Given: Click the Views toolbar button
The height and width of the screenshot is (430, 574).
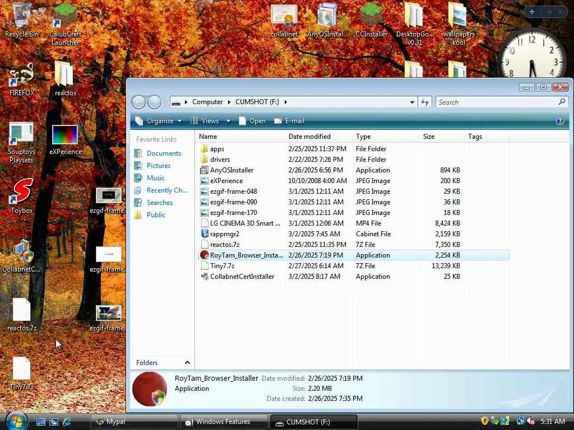Looking at the screenshot, I should pyautogui.click(x=205, y=121).
